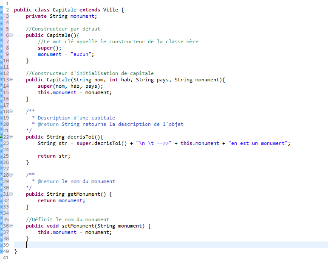Collapse the default Capitale() constructor fold
Image resolution: width=328 pixels, height=261 pixels.
[x=11, y=35]
